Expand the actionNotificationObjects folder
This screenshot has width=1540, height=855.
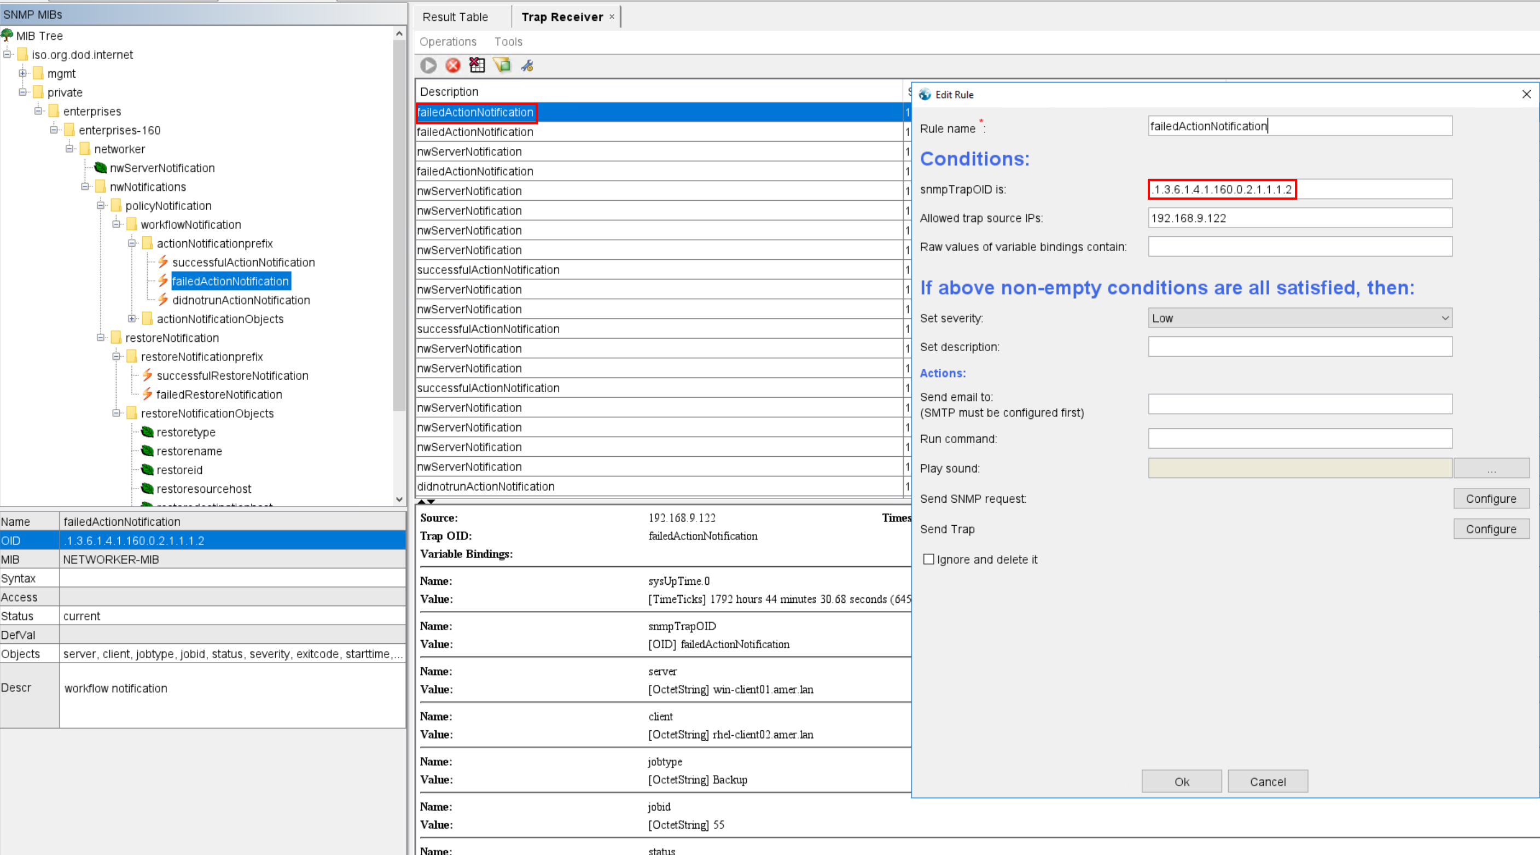[x=132, y=319]
